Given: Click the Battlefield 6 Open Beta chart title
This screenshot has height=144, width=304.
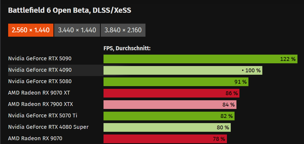Looking at the screenshot, I should point(70,10).
